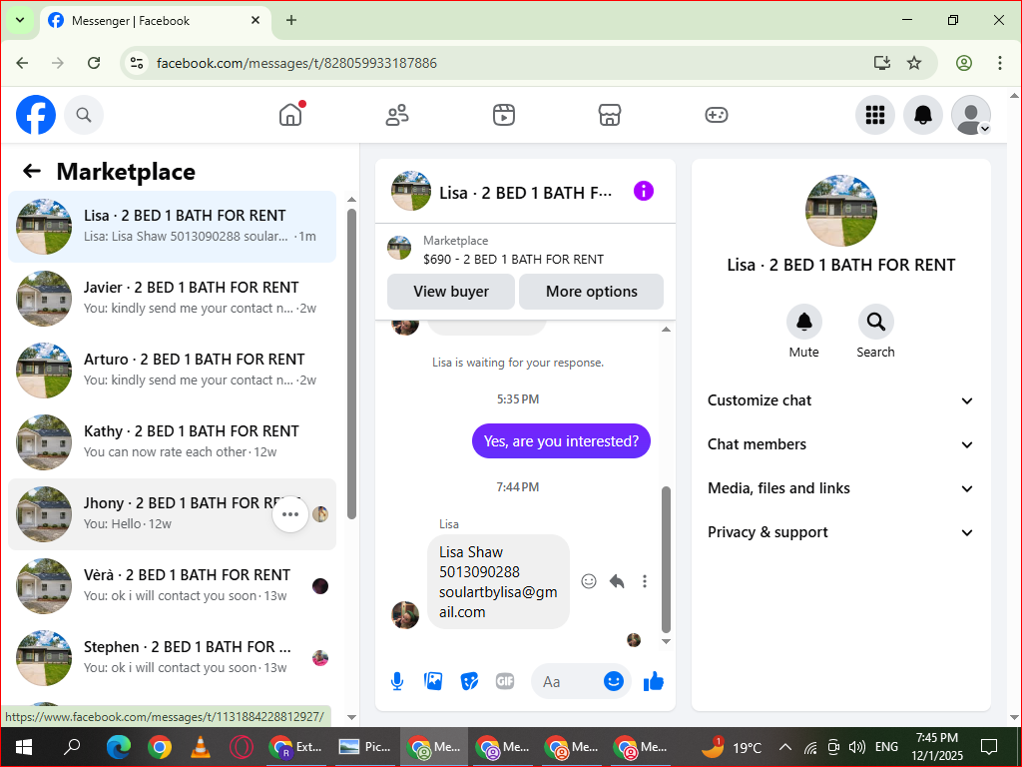Choose a GIF with the GIF icon
1022x767 pixels.
point(505,681)
